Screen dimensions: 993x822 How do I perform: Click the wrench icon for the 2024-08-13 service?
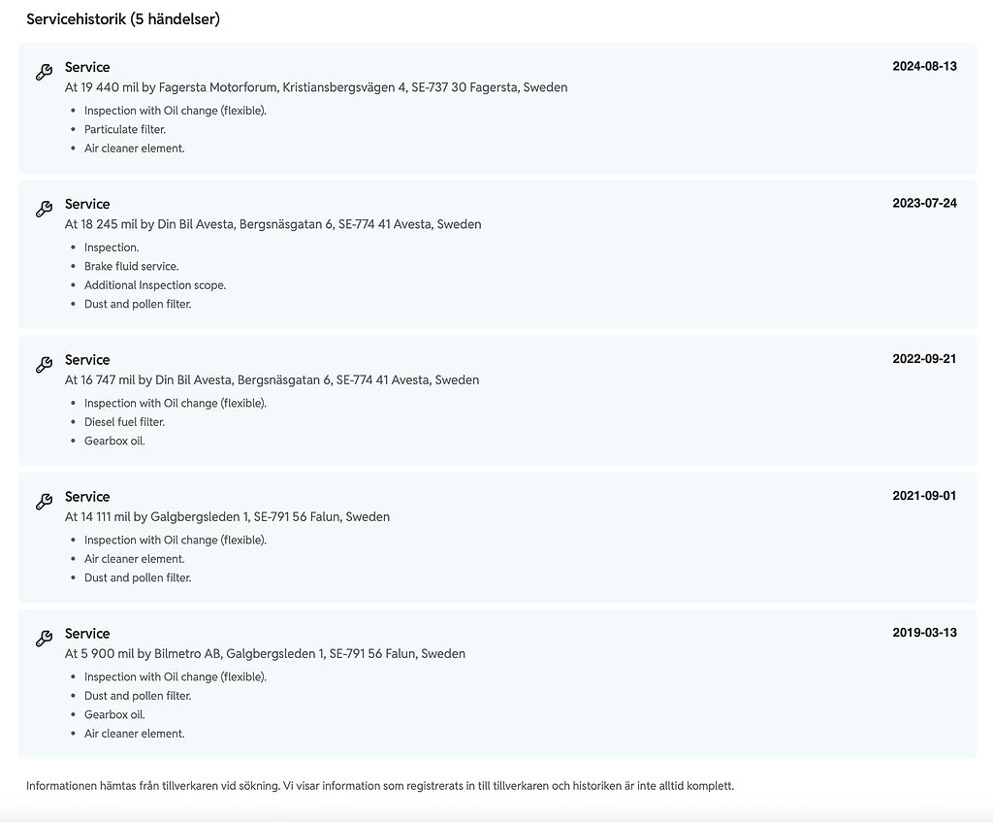pyautogui.click(x=44, y=73)
